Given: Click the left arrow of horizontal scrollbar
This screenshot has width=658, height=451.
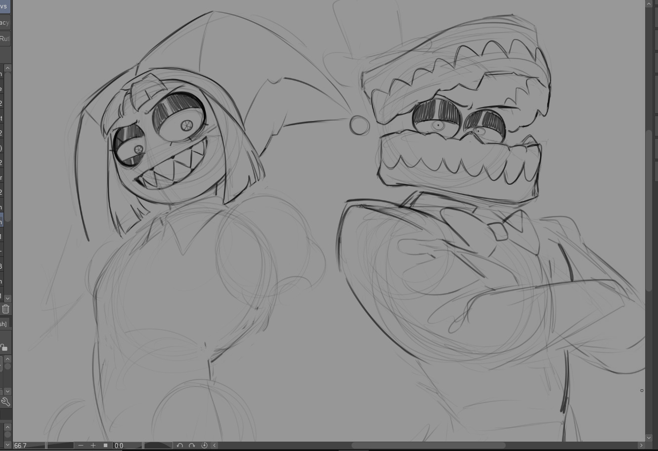Looking at the screenshot, I should tap(215, 445).
